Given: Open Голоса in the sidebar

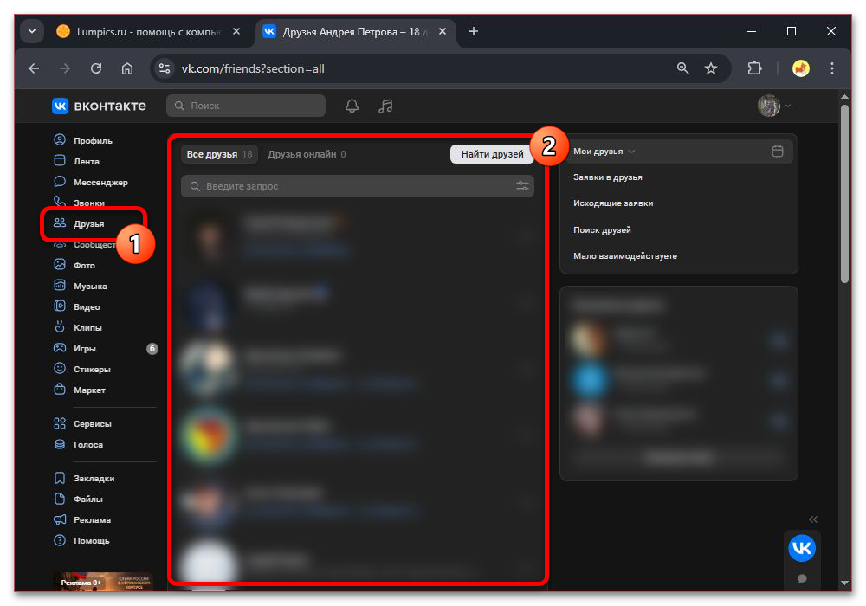Looking at the screenshot, I should pyautogui.click(x=78, y=444).
